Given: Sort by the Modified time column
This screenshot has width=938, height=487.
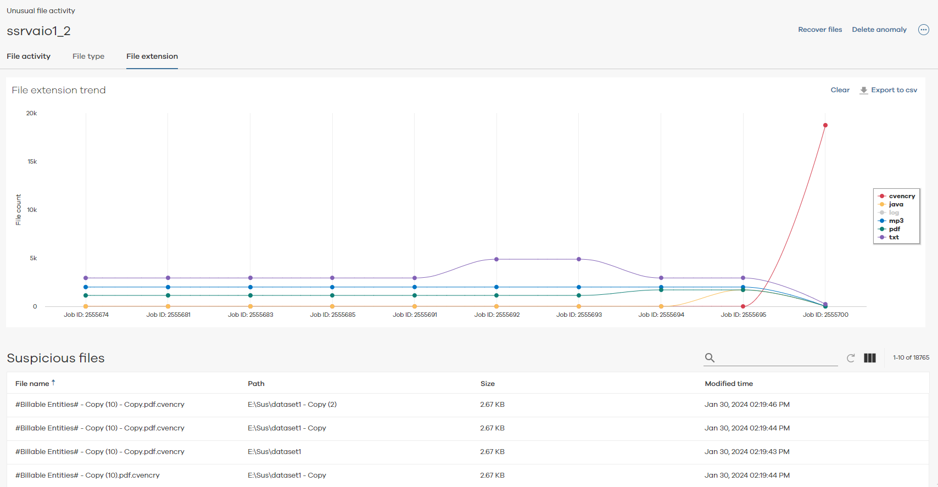Looking at the screenshot, I should (729, 384).
